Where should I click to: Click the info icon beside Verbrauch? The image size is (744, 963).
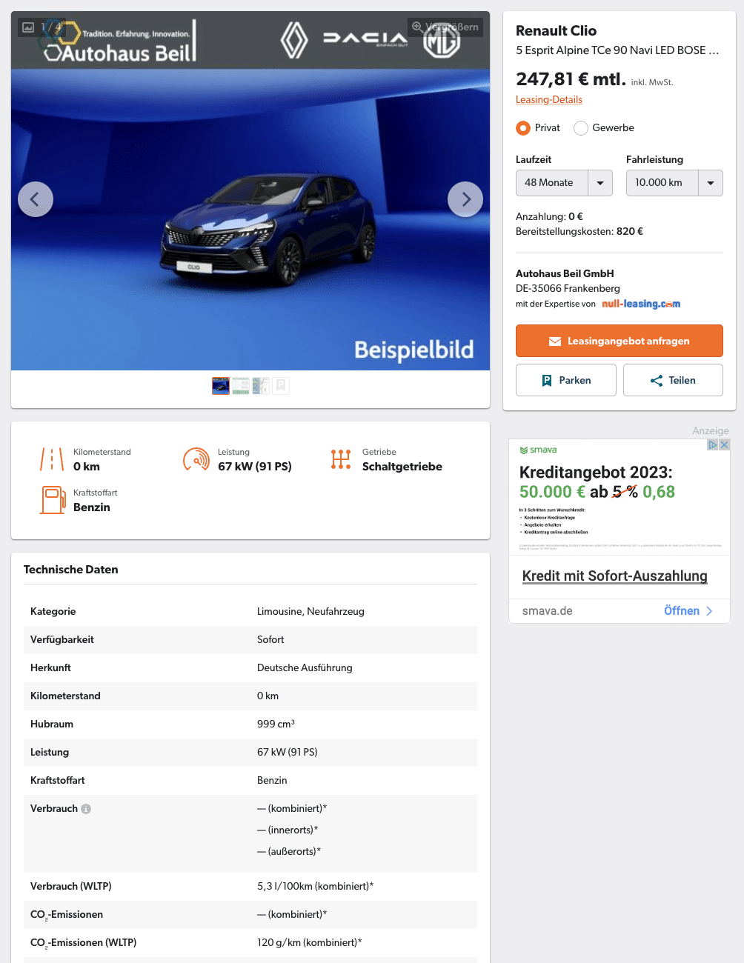coord(86,809)
